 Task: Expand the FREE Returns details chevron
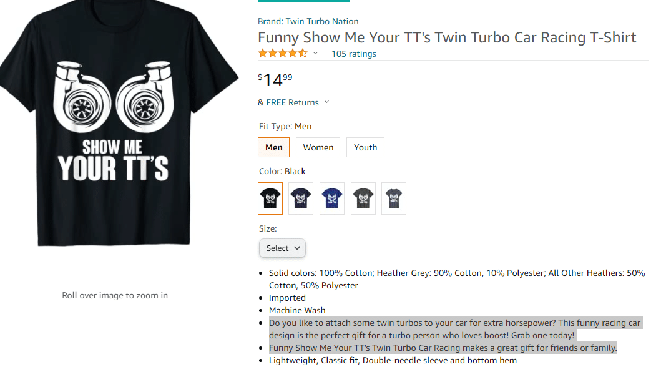pos(326,102)
